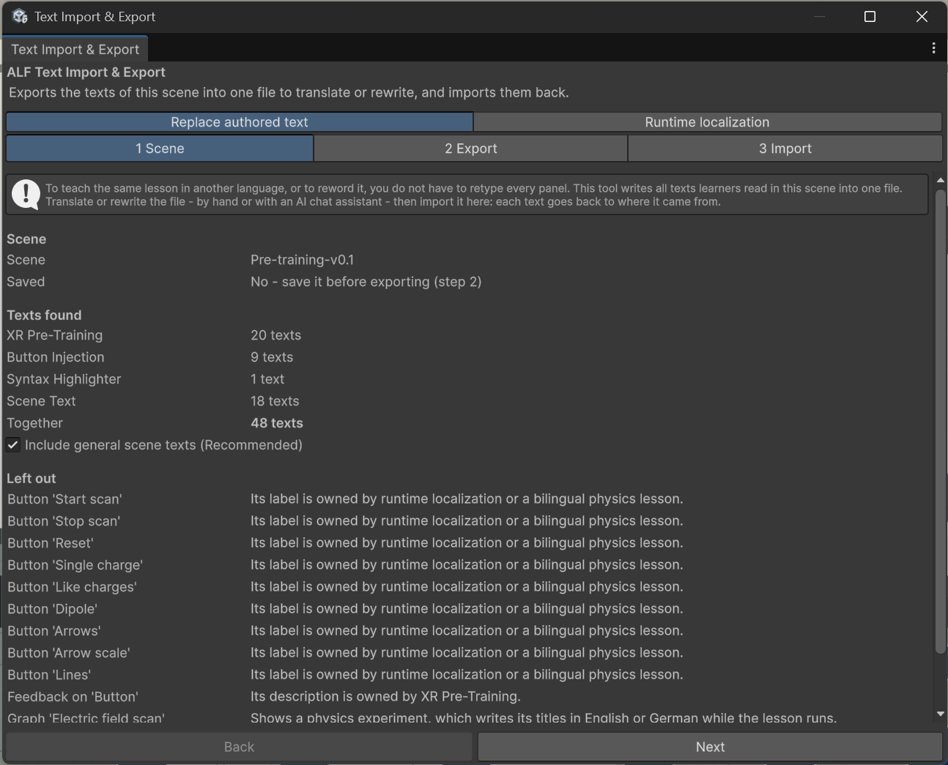Go to step 2 Export
Image resolution: width=948 pixels, height=765 pixels.
point(470,149)
